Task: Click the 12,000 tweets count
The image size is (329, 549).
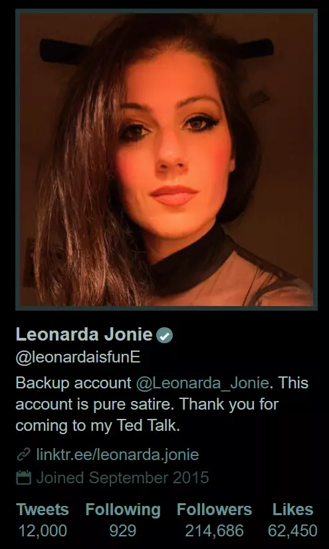Action: pos(43,531)
